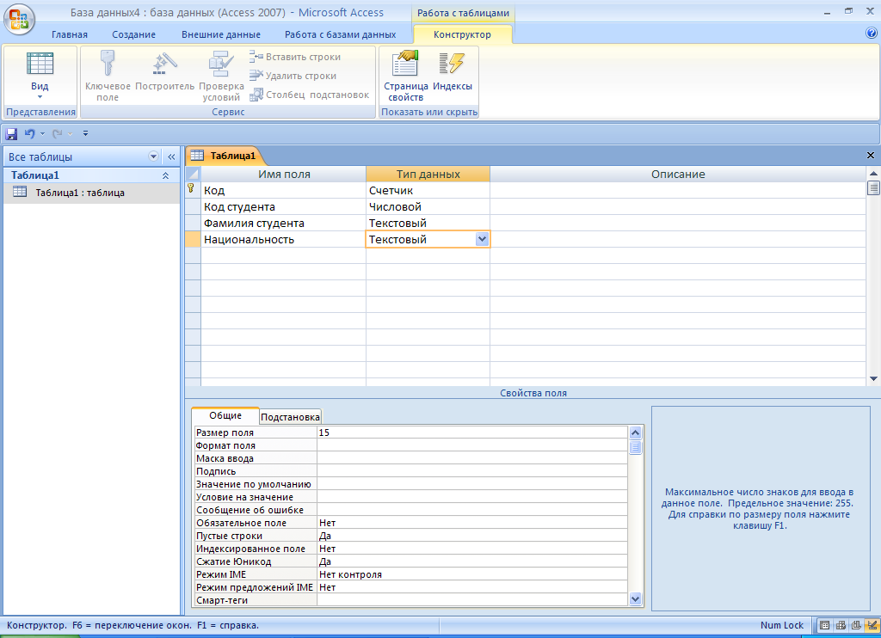The height and width of the screenshot is (638, 881).
Task: Click field grid scrollbar down arrow
Action: 873,378
